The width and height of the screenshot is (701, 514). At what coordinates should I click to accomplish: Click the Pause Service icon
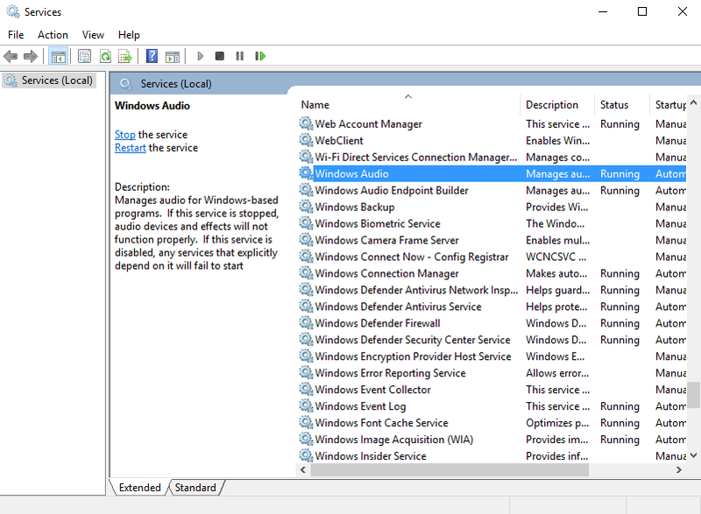239,56
